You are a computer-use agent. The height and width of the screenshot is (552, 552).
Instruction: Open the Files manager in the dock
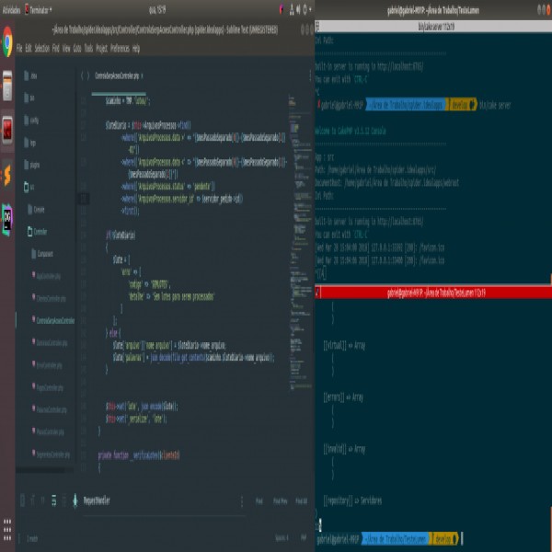pos(7,86)
